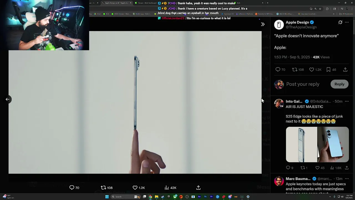Image resolution: width=355 pixels, height=200 pixels.
Task: Like Into Gal comment showing 45 likes
Action: (320, 168)
